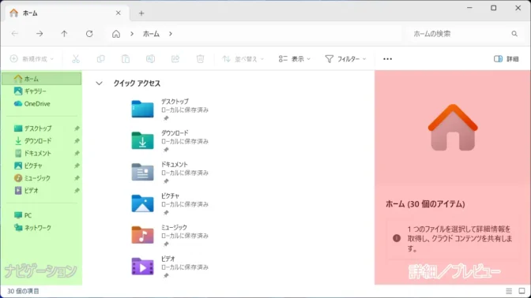Image resolution: width=531 pixels, height=298 pixels.
Task: Select ネットワーク in navigation pane
Action: (x=41, y=228)
